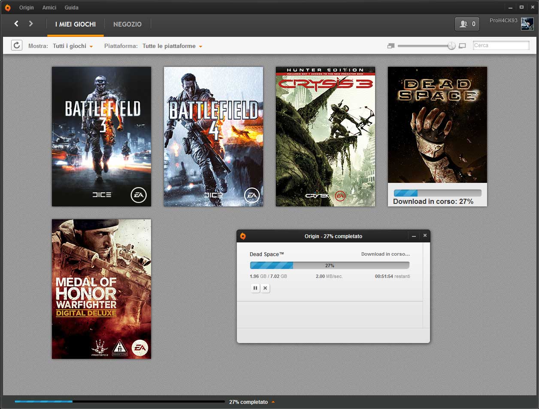539x409 pixels.
Task: Switch to the NEGOZIO tab
Action: tap(127, 24)
